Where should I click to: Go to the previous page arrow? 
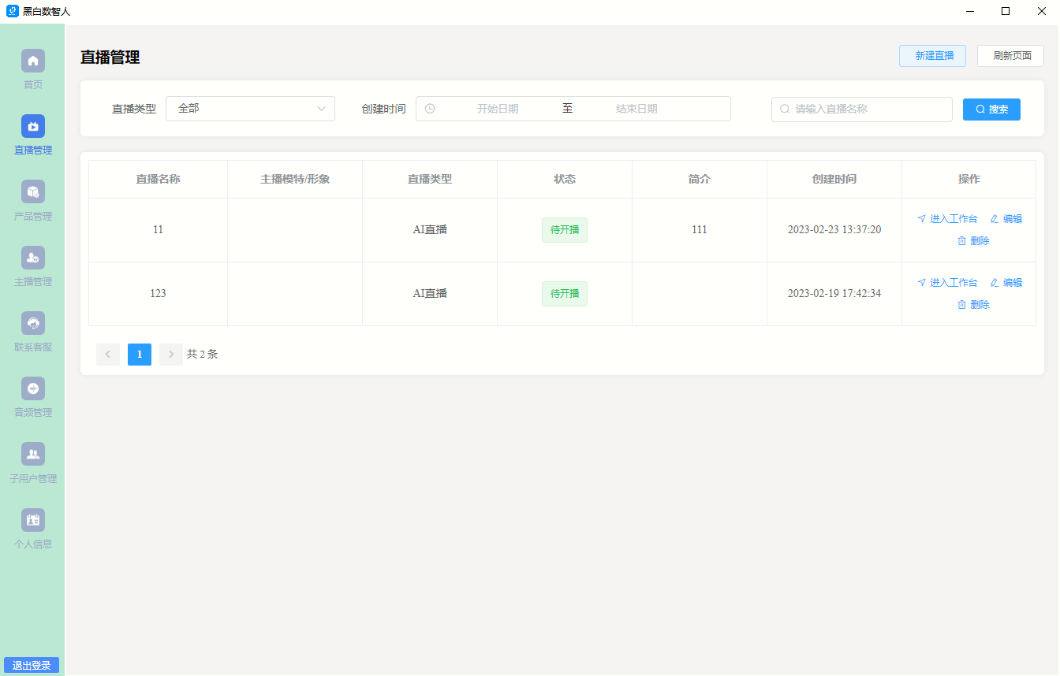108,355
